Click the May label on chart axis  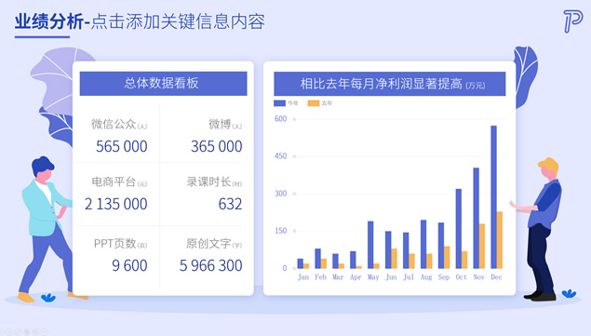click(373, 277)
